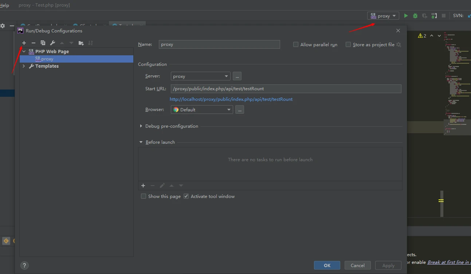Screen dimensions: 471x274
Task: Open the Browser dropdown showing Default
Action: tap(202, 110)
